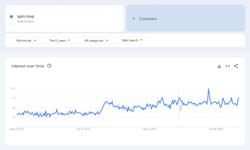Add a comparison term with Compare
The image size is (250, 150).
pyautogui.click(x=145, y=18)
